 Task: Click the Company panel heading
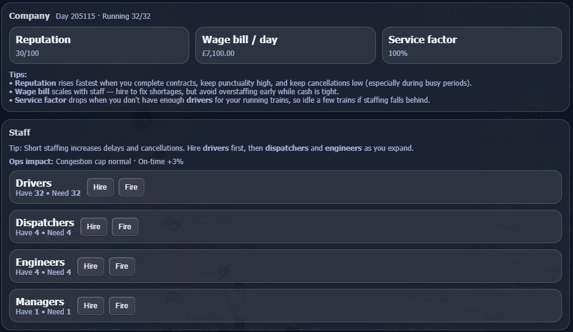29,16
